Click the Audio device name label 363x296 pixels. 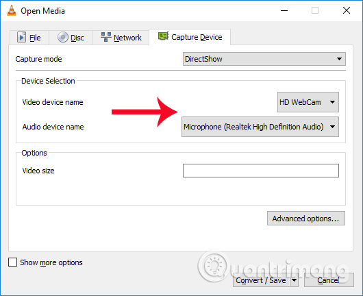coord(53,127)
